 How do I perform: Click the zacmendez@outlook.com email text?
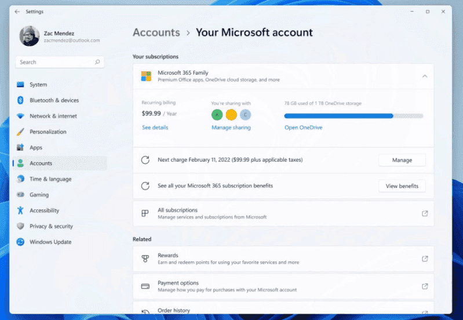(72, 41)
